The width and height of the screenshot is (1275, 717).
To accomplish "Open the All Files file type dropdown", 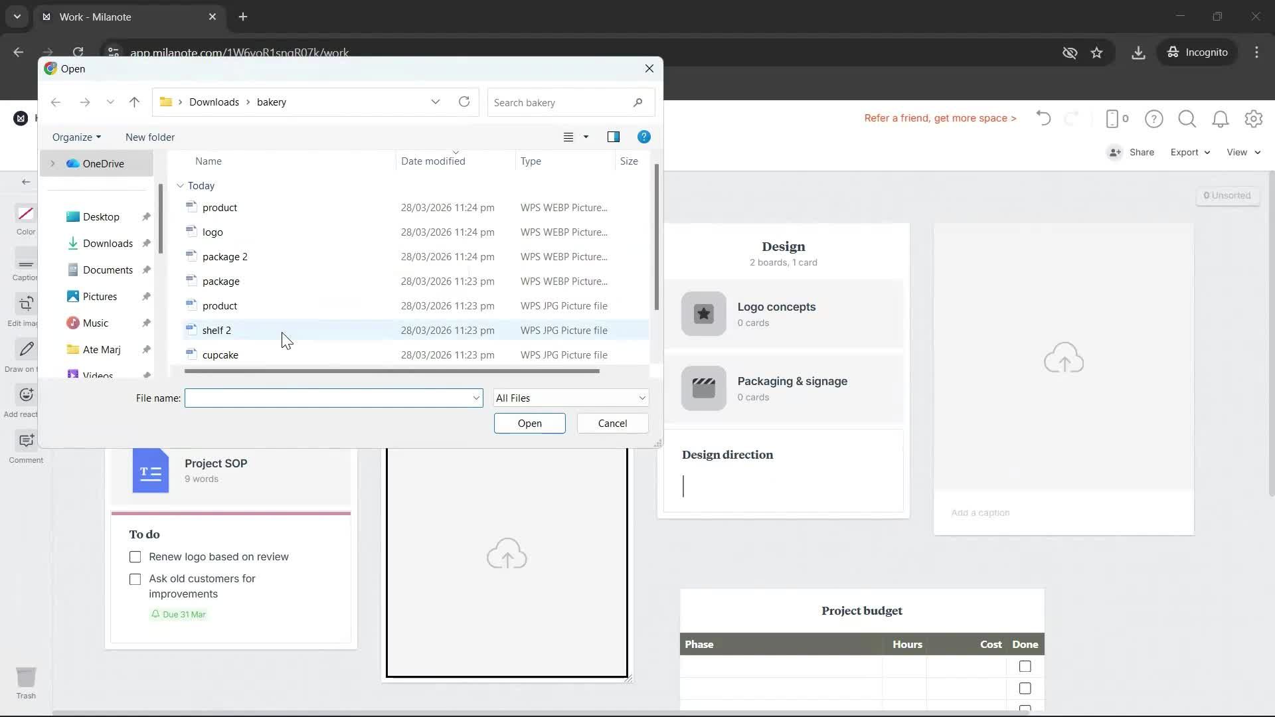I will coord(570,397).
